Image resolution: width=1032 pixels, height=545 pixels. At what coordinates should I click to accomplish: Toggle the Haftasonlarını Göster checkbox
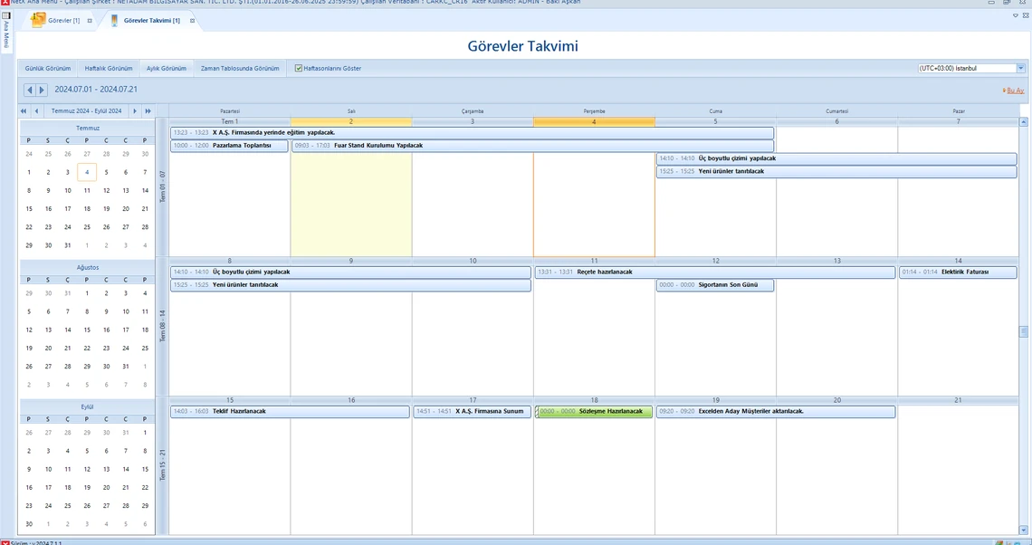299,68
